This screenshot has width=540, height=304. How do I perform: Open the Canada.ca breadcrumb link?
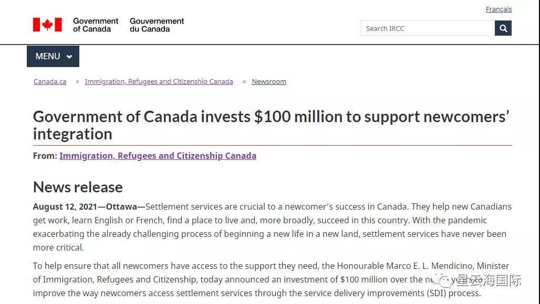tap(50, 82)
